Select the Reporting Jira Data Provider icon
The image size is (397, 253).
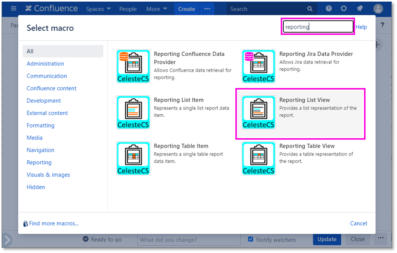coord(259,66)
